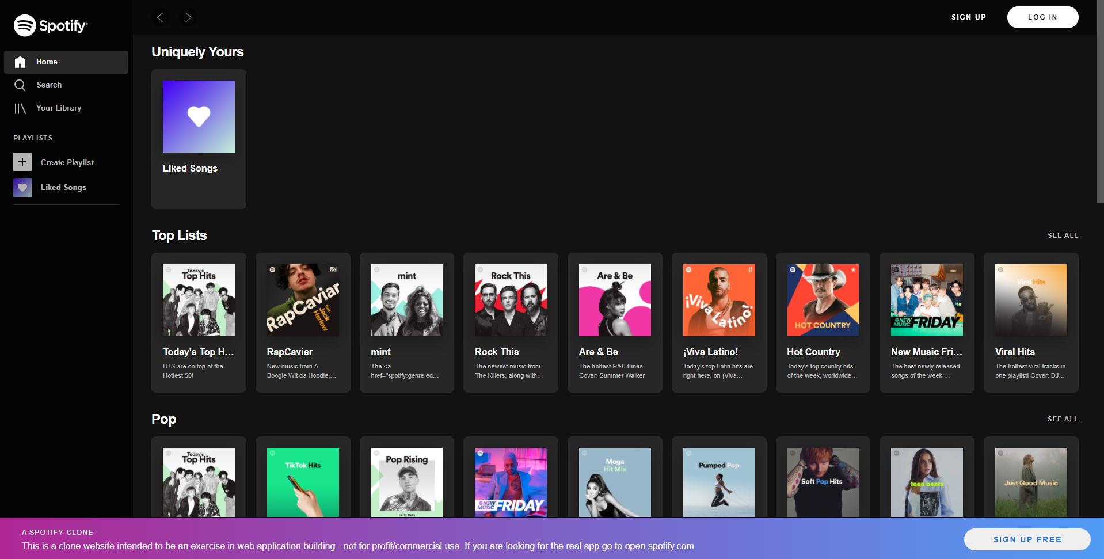Open the Mega Hit Mix cover
1104x559 pixels.
(x=615, y=482)
